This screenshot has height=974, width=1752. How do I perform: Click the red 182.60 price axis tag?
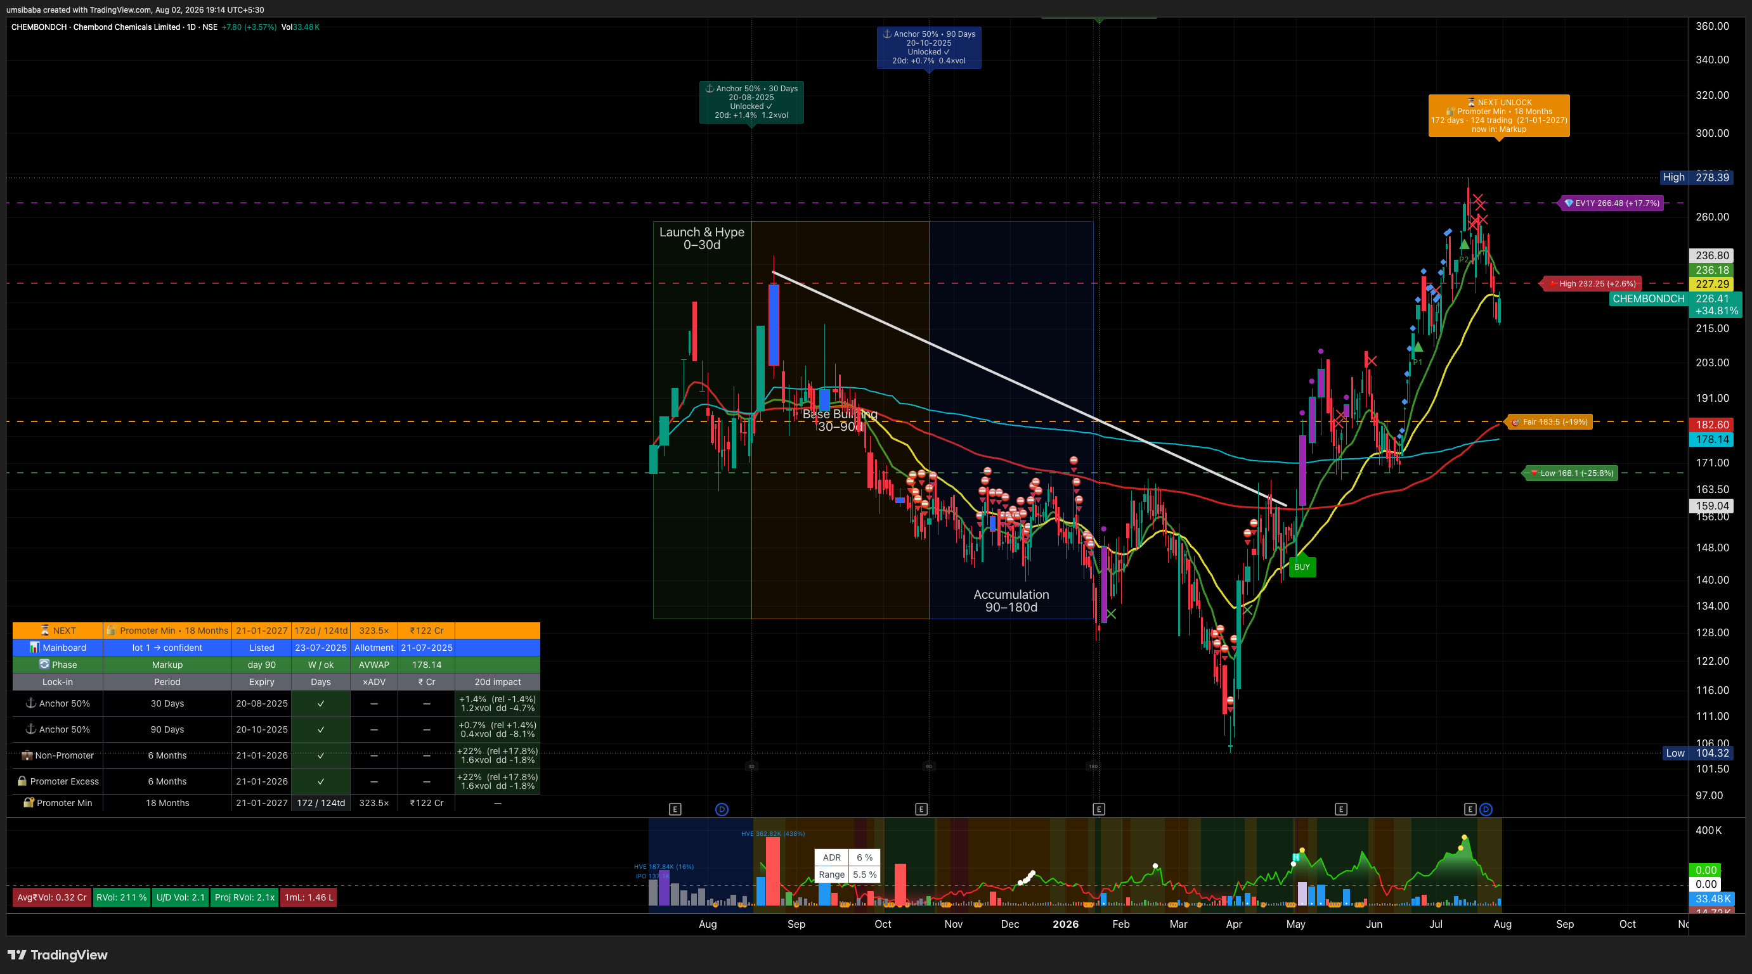[x=1712, y=425]
